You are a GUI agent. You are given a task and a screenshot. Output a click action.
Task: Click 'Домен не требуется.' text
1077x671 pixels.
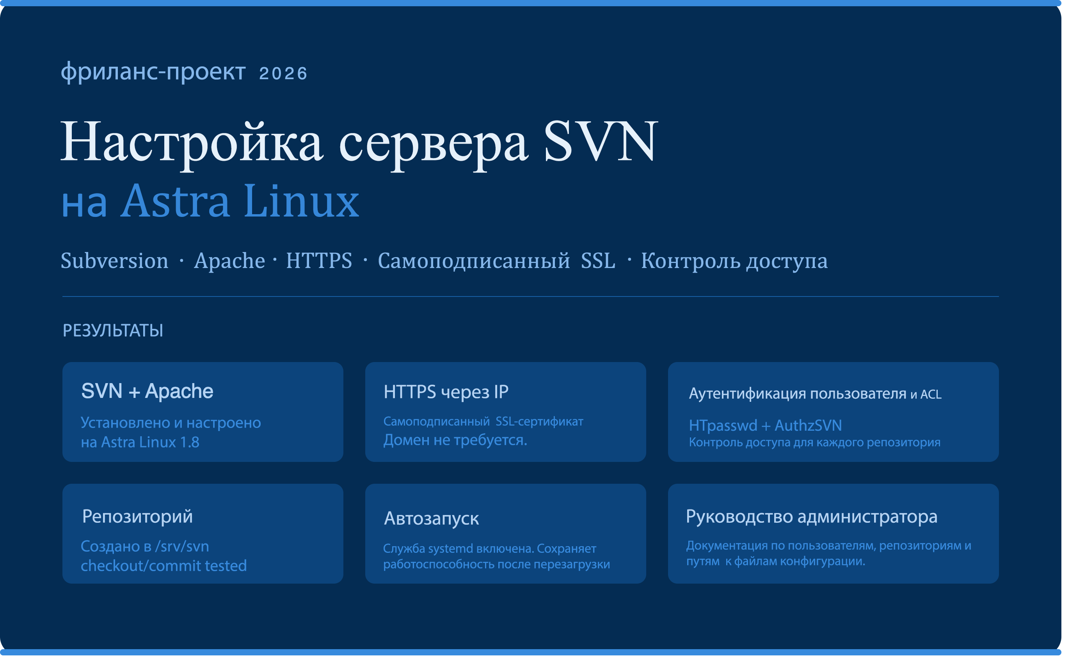(x=455, y=440)
